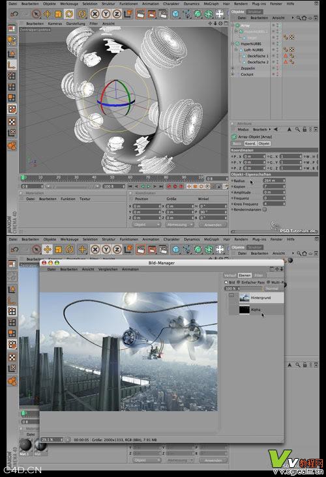Collapse the Array object hierarchy
The image size is (326, 477).
(233, 25)
